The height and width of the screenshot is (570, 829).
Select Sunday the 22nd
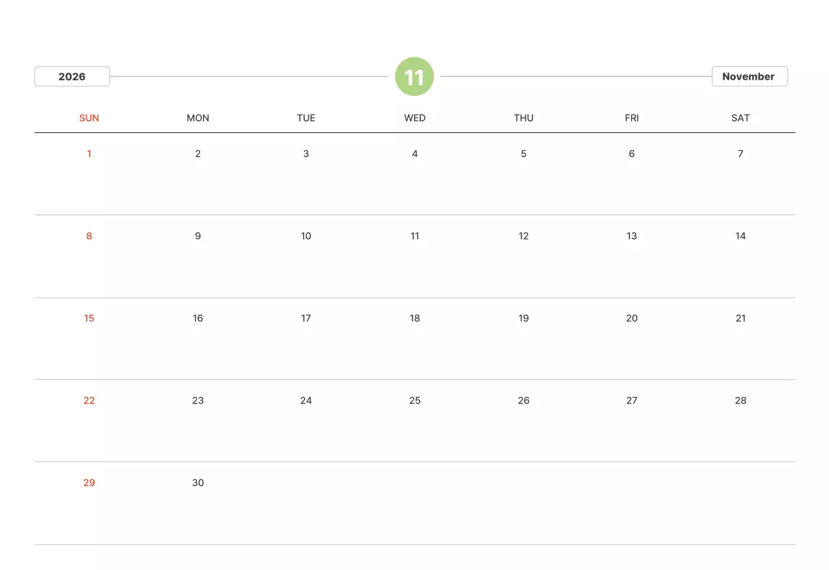(x=89, y=400)
